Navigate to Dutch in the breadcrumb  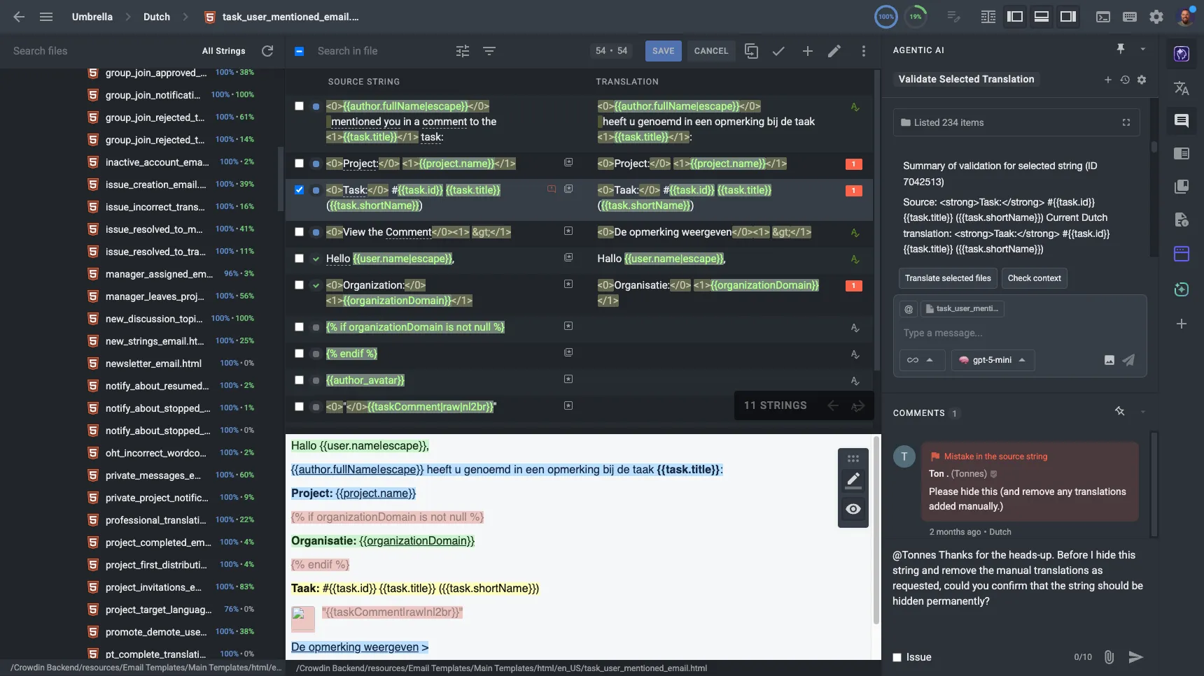pos(156,17)
